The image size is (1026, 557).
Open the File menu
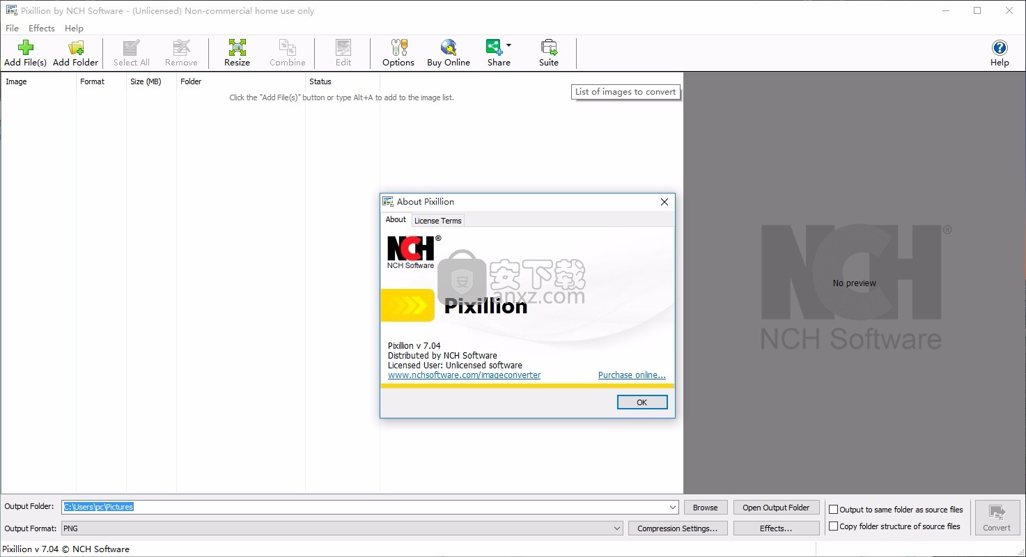[x=13, y=29]
